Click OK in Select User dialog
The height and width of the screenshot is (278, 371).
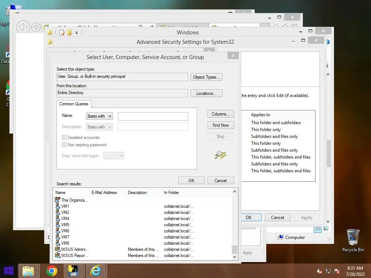(x=191, y=181)
